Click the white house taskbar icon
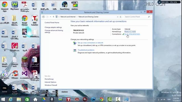The image size is (182, 102). point(35,99)
